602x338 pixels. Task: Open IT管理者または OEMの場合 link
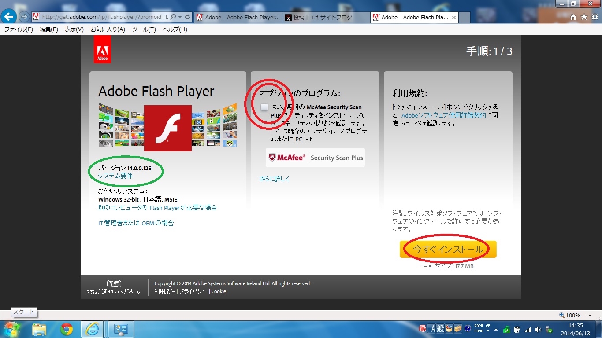[136, 223]
